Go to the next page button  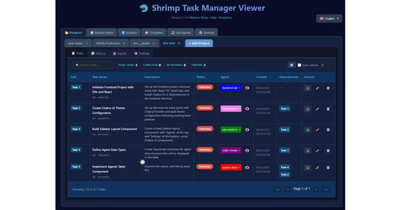(316, 189)
